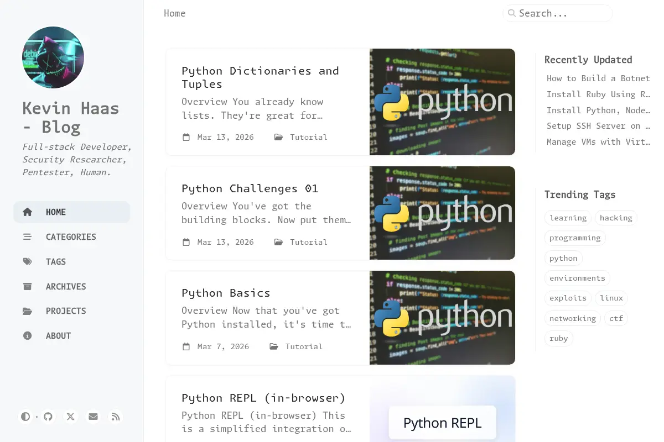Open the HOME menu item
664x442 pixels.
71,212
